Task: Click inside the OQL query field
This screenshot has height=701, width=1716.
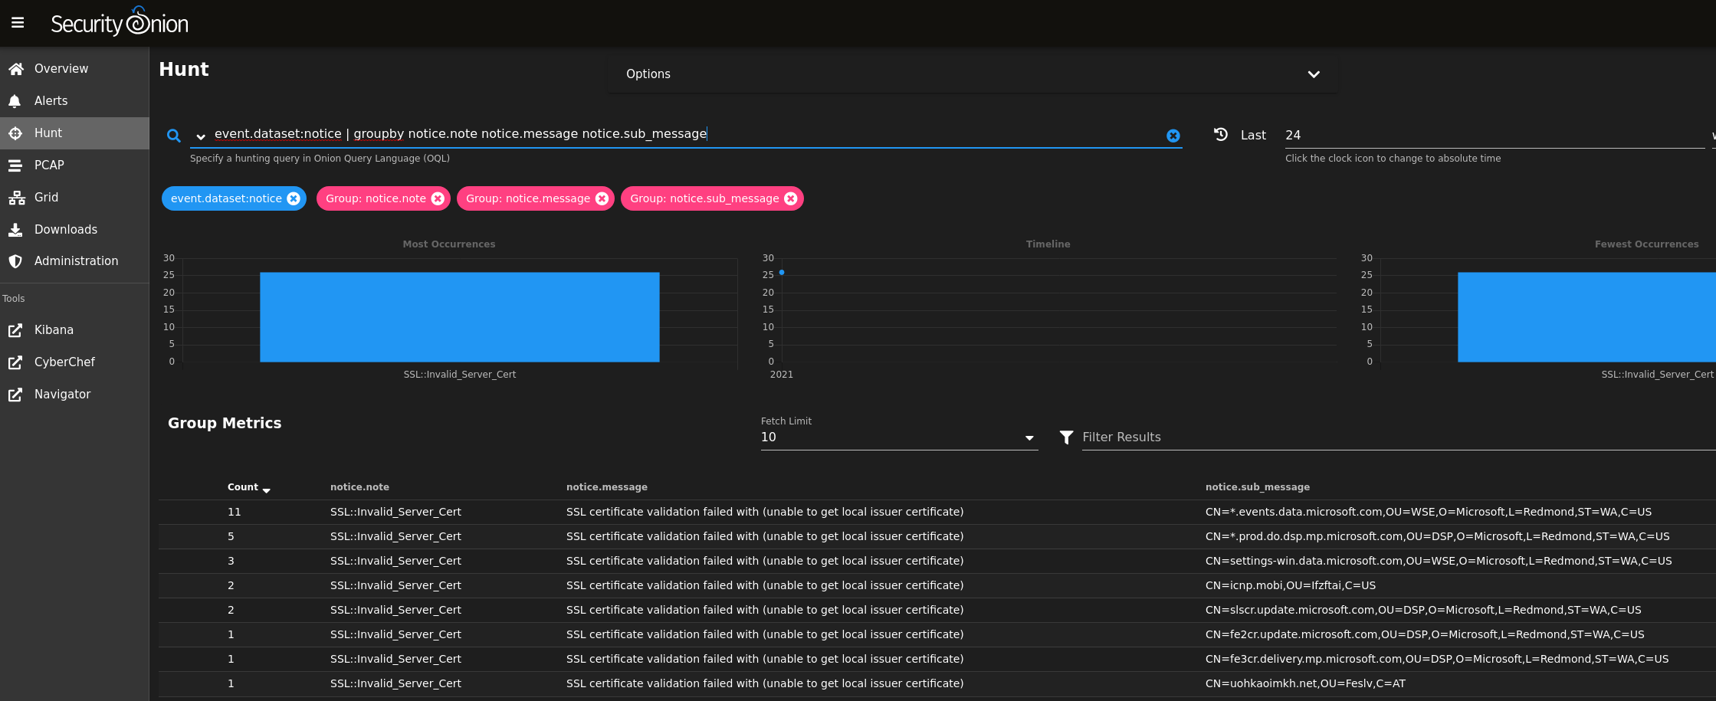Action: click(x=686, y=134)
